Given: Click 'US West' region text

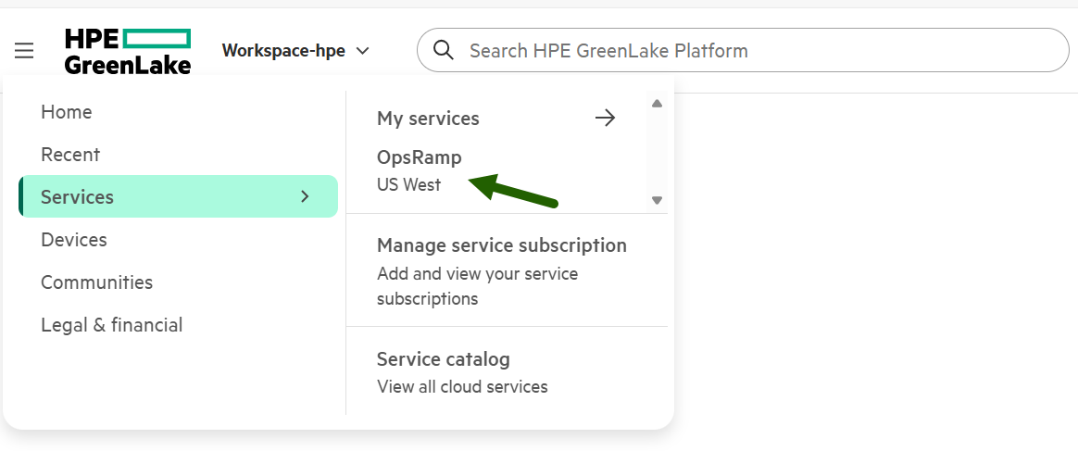Looking at the screenshot, I should coord(408,185).
